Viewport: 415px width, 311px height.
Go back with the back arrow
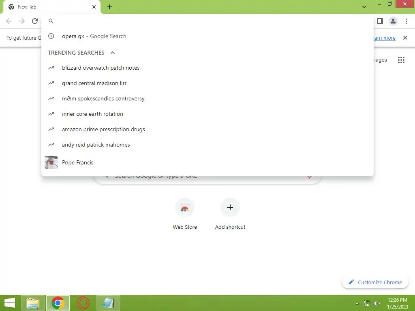(9, 21)
